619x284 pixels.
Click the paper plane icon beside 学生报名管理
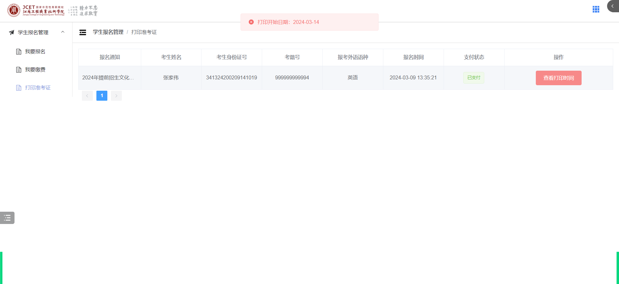(12, 32)
